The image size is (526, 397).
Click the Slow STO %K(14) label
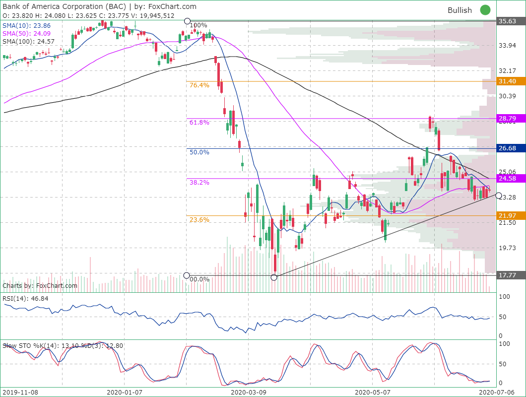[x=63, y=346]
